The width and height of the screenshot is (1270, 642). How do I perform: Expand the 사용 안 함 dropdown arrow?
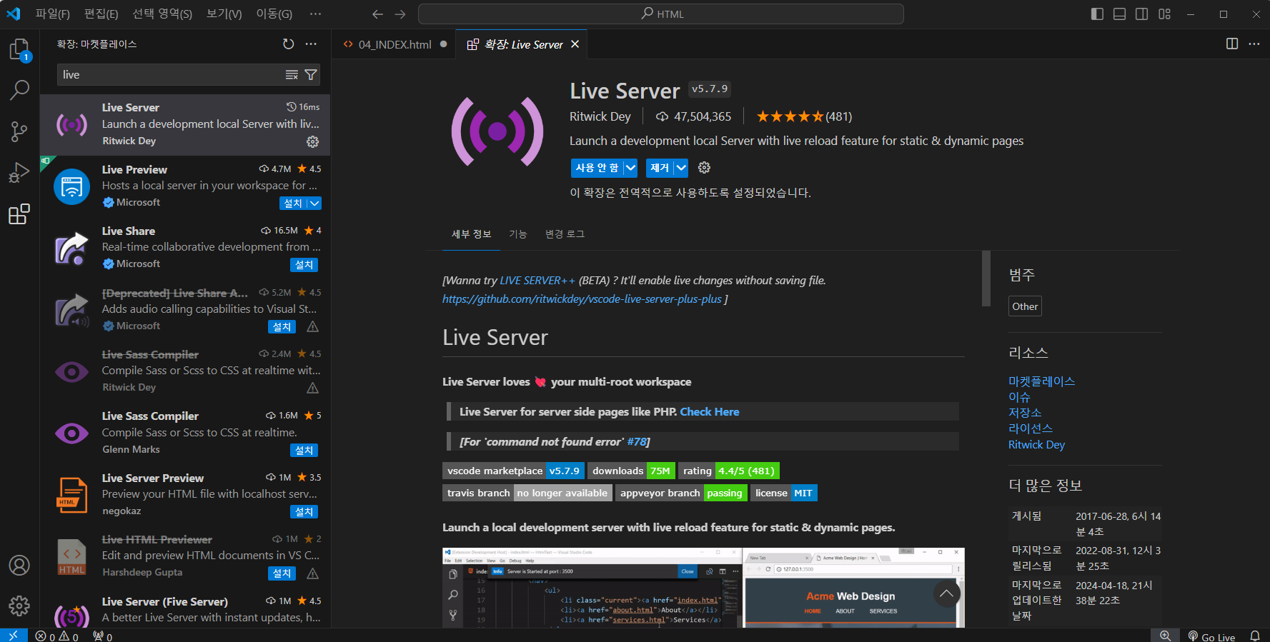tap(630, 168)
